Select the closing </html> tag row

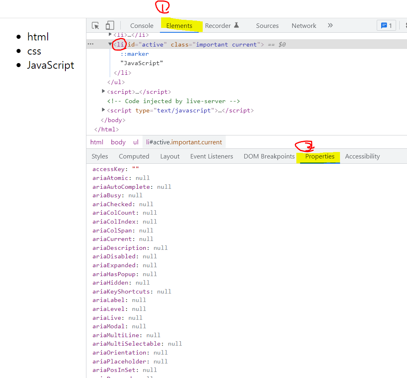click(x=107, y=129)
